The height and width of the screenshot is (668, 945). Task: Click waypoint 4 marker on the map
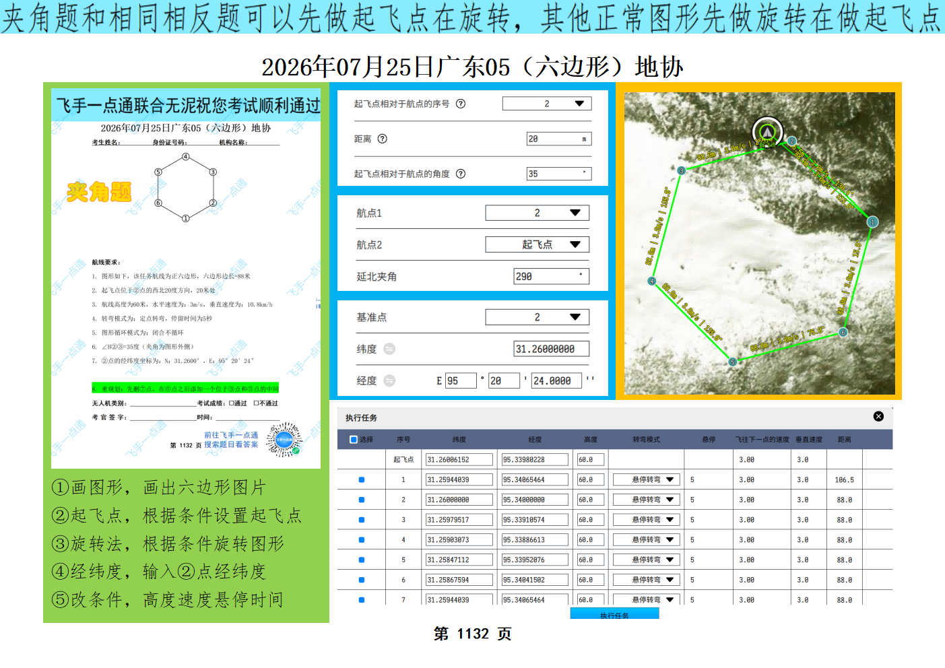[x=651, y=281]
